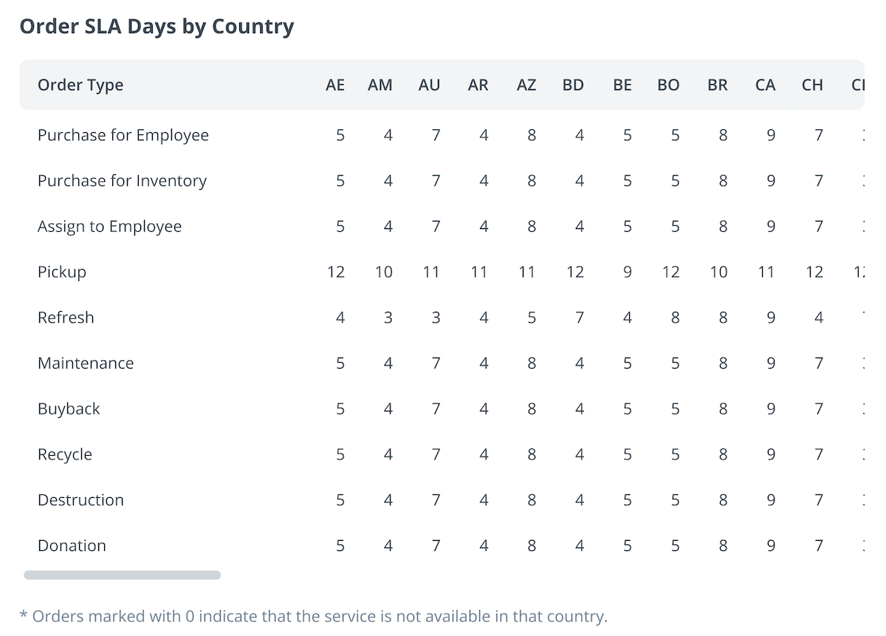Click the Refresh row label
This screenshot has height=636, width=886.
coord(66,318)
